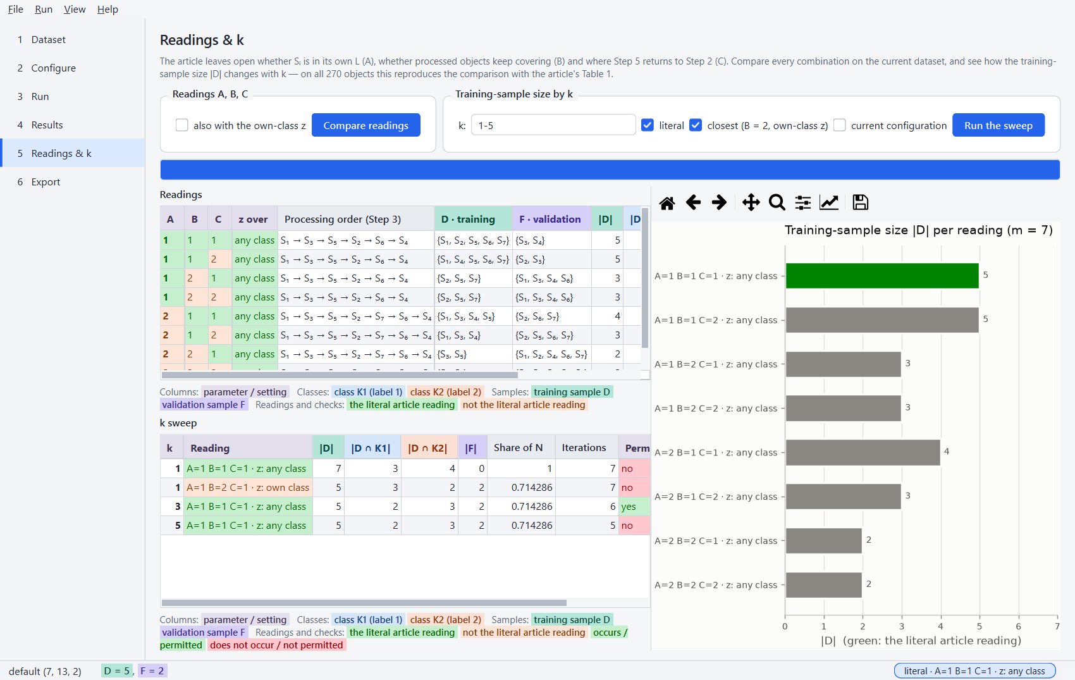Click the 'Processing order (Step 3)' column header
The image size is (1075, 680).
coord(356,219)
